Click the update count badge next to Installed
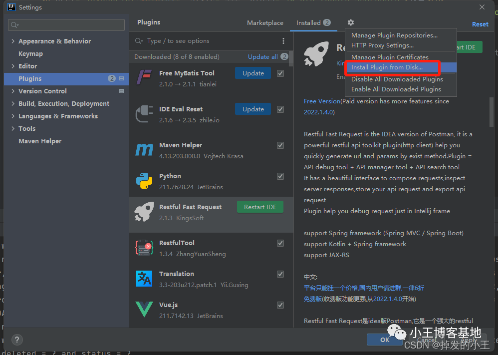Image resolution: width=498 pixels, height=355 pixels. coord(327,22)
